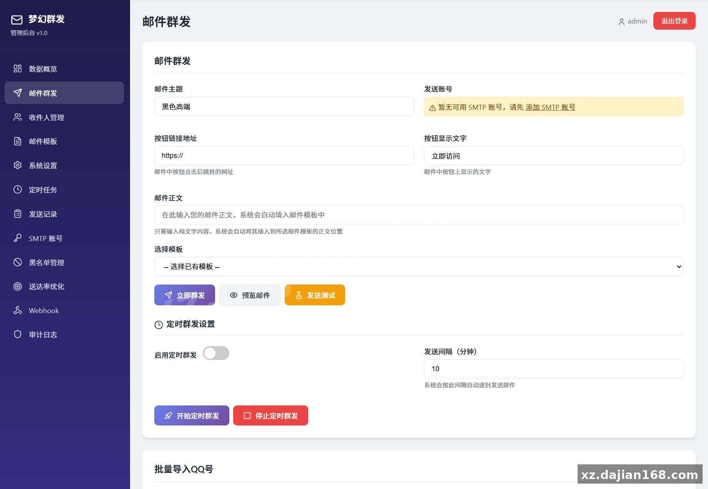Click the target icon for 送达率优化
Screen dimensions: 708x489
coord(18,286)
